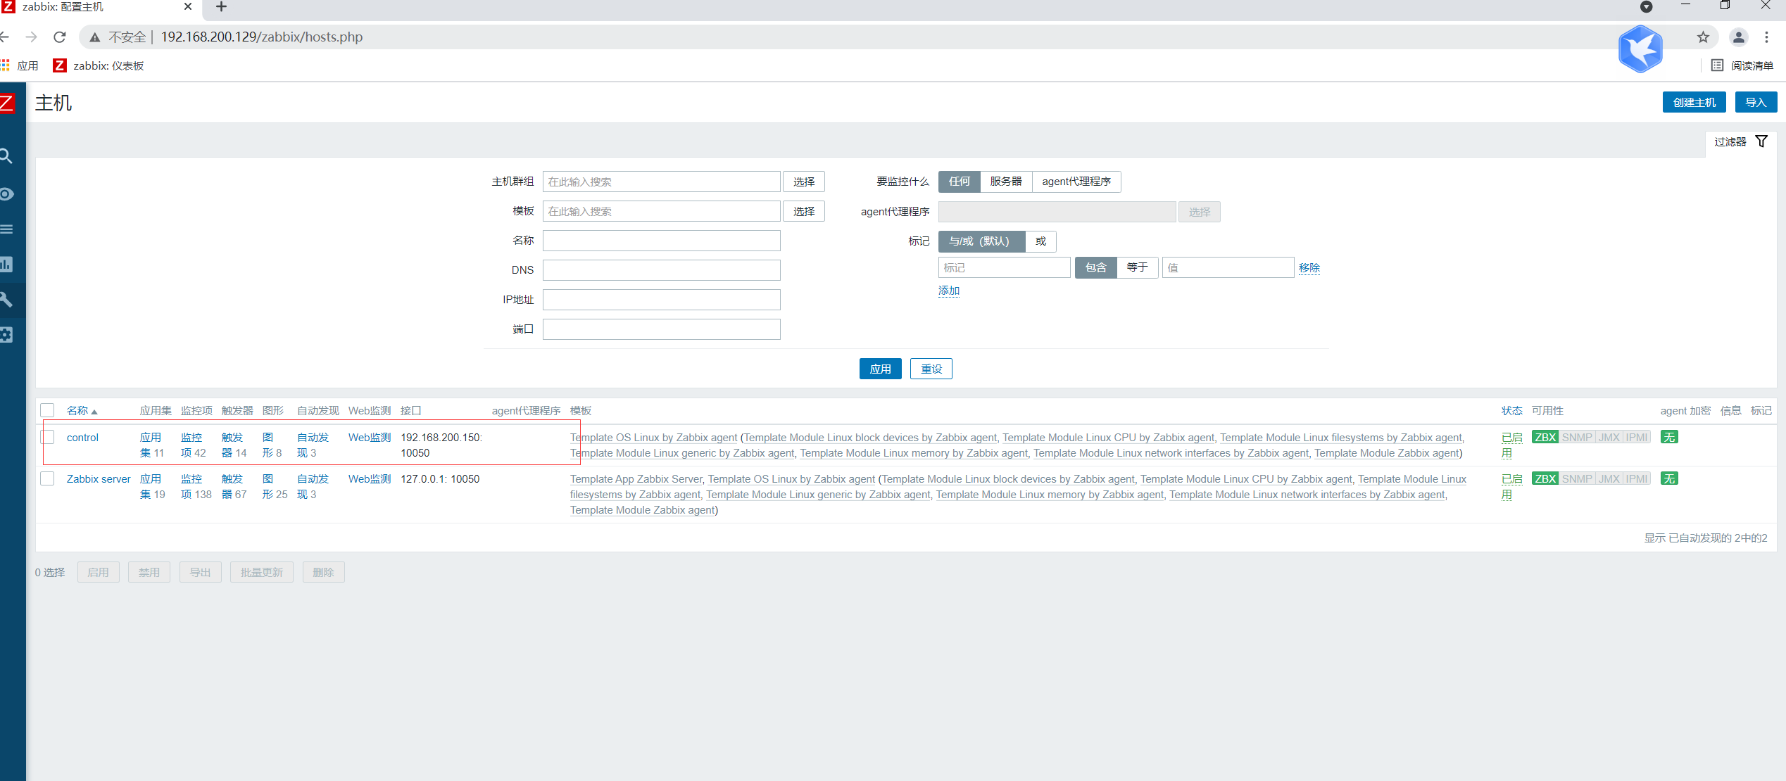
Task: Open the Inventory list sidebar icon
Action: click(6, 229)
